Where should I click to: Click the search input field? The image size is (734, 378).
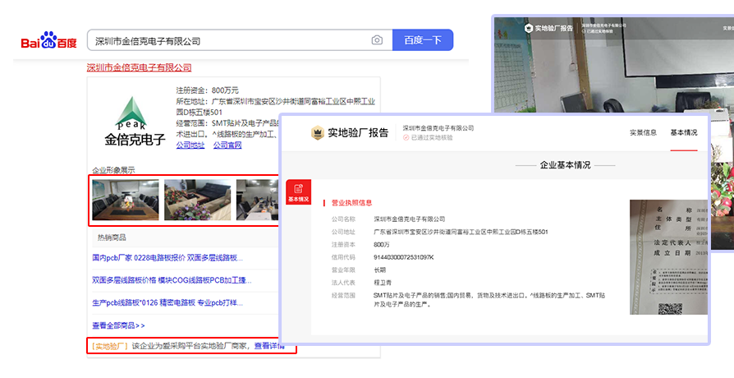[x=230, y=40]
